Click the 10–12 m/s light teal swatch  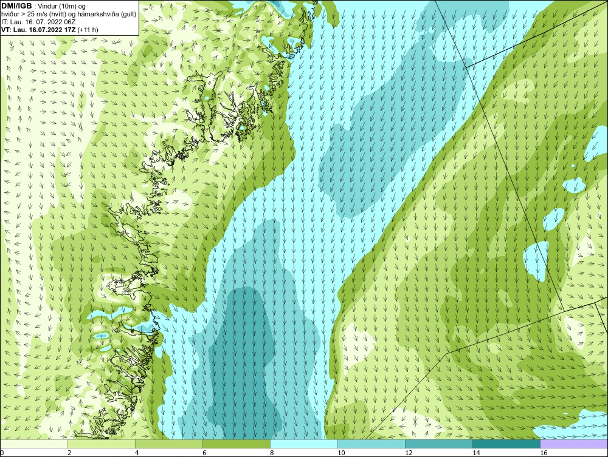point(371,444)
